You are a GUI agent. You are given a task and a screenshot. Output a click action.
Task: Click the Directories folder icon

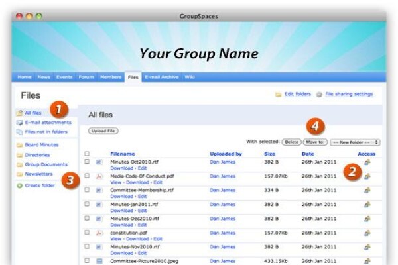[19, 155]
